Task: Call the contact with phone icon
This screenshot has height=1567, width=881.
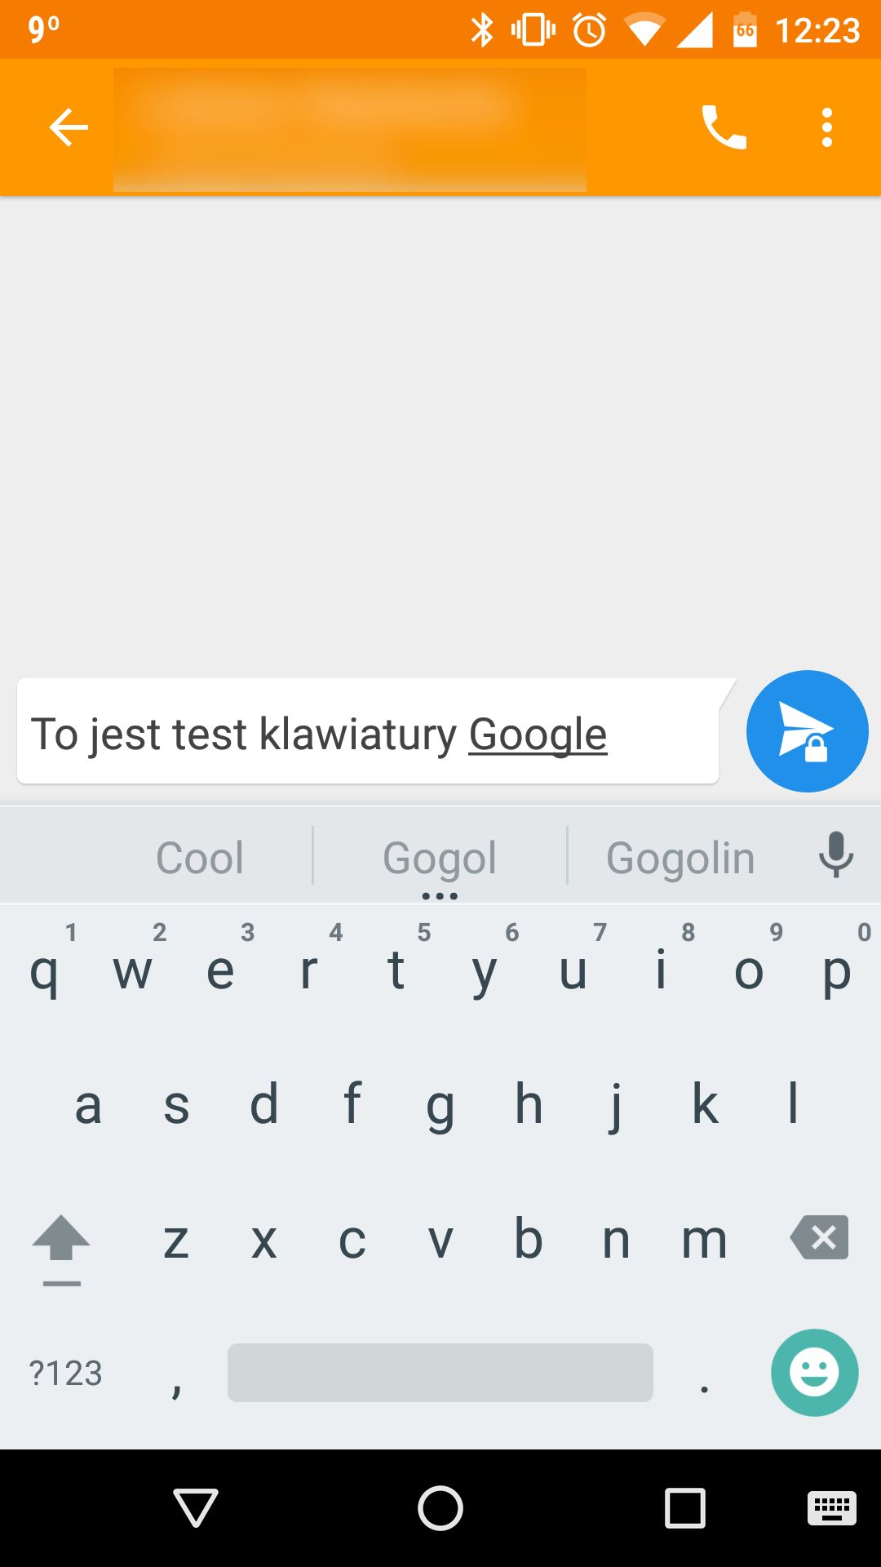Action: [x=724, y=127]
